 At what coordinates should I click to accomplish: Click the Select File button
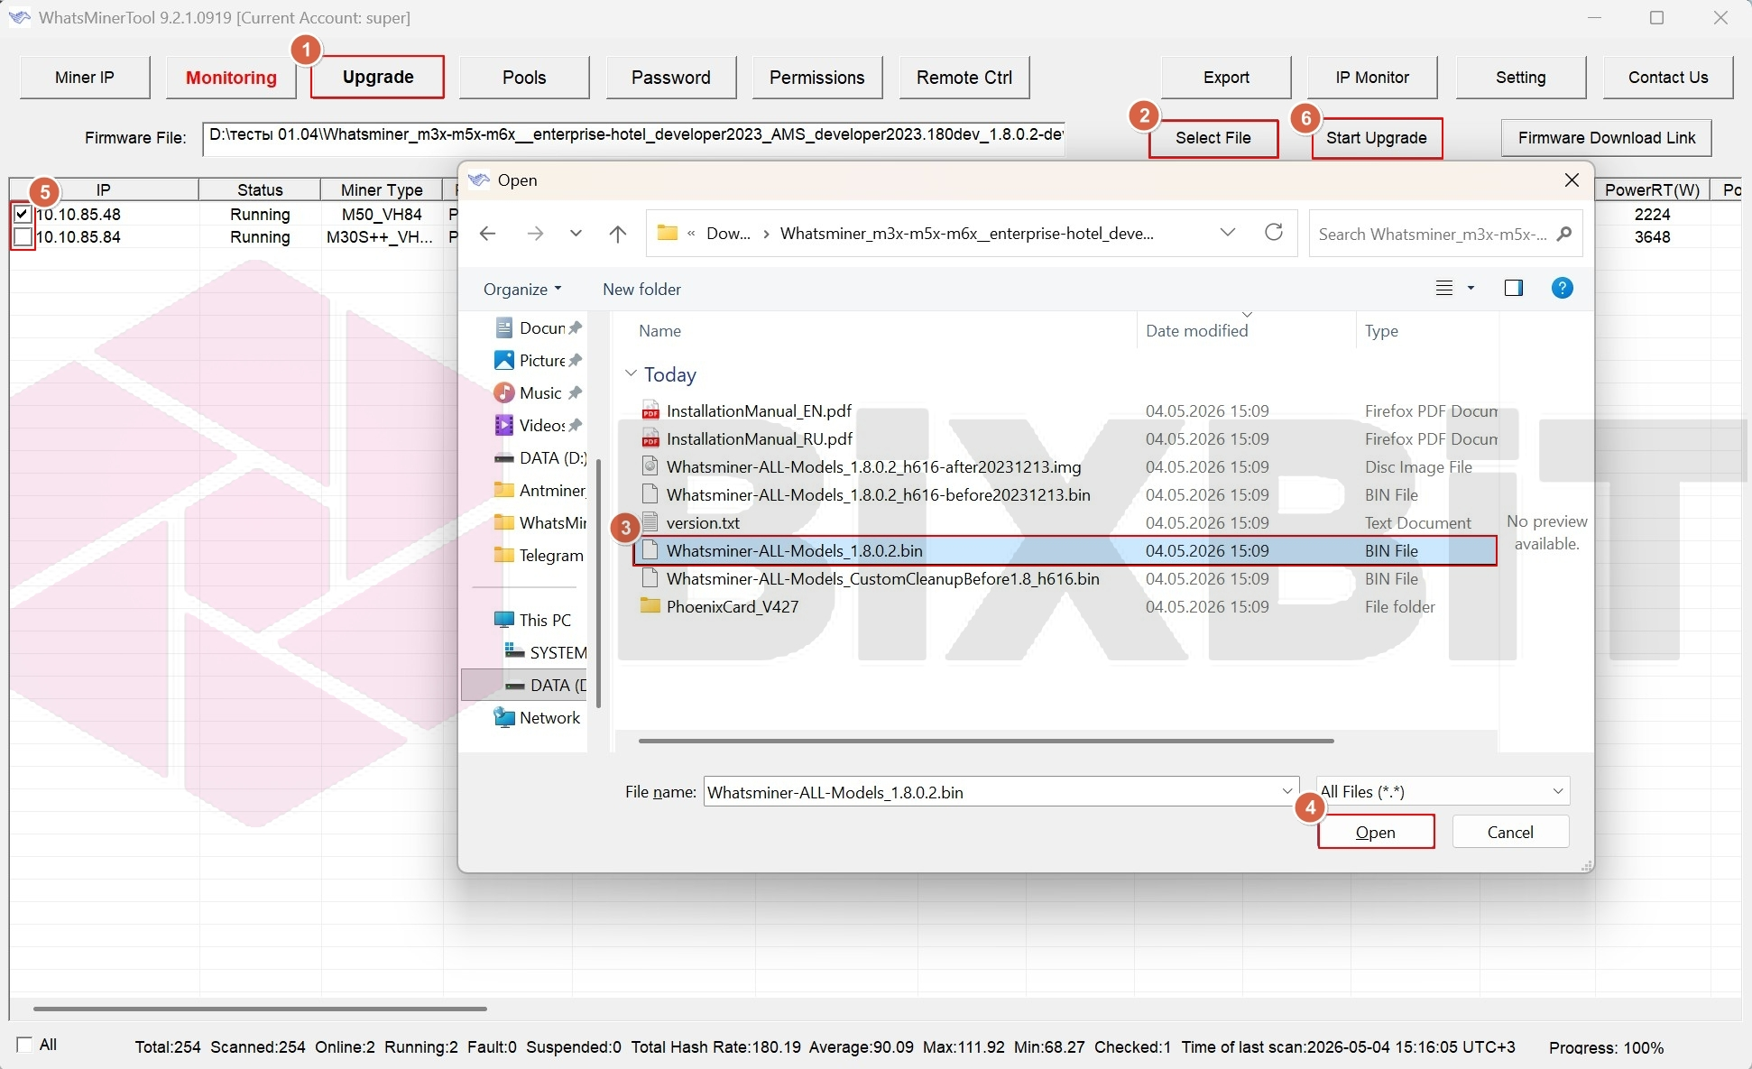tap(1213, 138)
